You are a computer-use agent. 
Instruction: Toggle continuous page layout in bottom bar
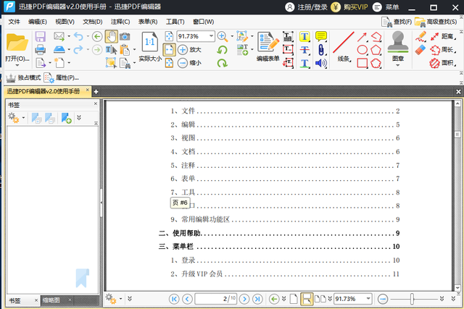tap(307, 299)
